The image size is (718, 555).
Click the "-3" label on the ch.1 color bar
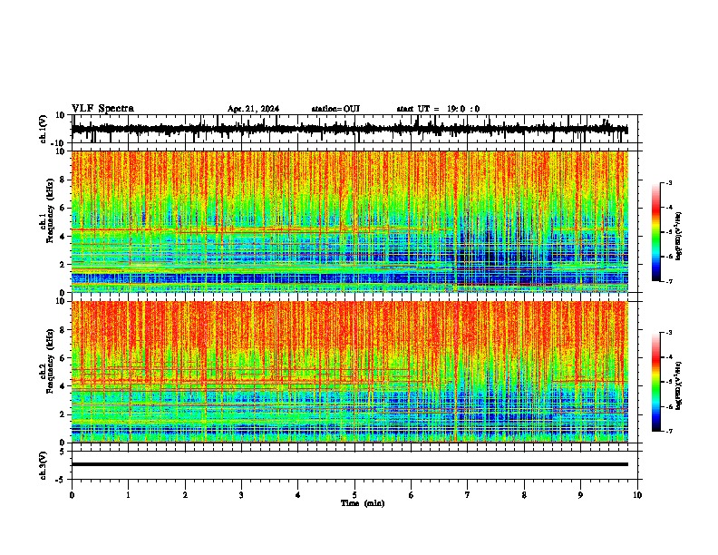[x=669, y=182]
